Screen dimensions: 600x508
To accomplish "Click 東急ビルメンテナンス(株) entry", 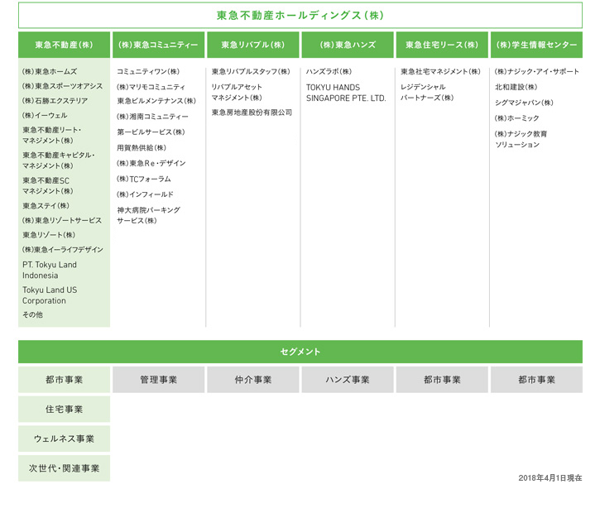I will tap(156, 101).
